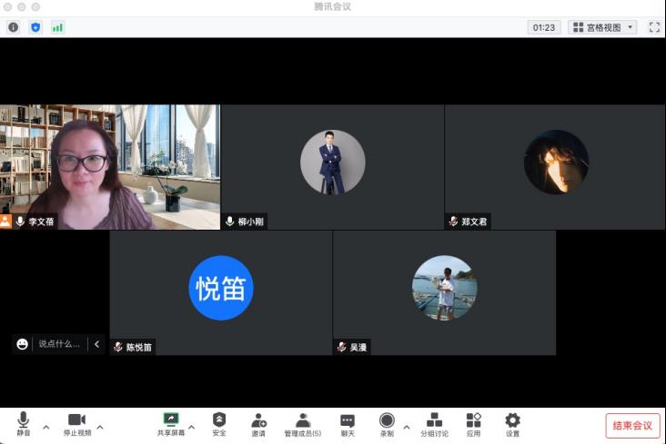666x444 pixels.
Task: Click the blue security shield icon
Action: click(x=35, y=27)
